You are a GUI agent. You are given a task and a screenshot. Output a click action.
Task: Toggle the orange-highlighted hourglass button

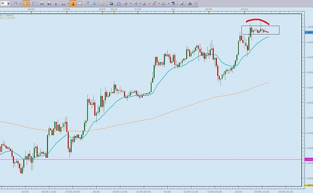(73, 4)
